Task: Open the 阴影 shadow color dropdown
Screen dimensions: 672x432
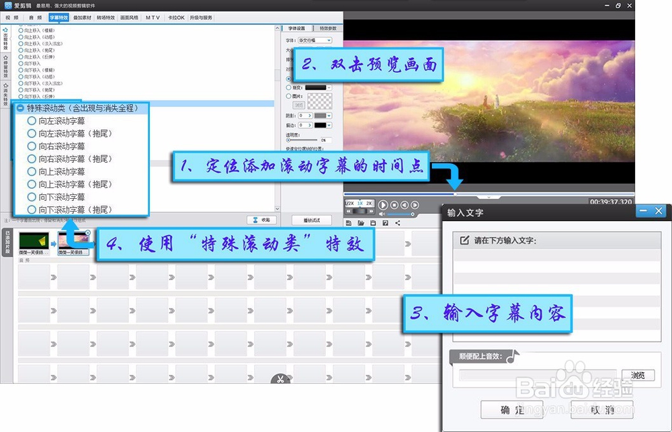Action: [x=328, y=116]
